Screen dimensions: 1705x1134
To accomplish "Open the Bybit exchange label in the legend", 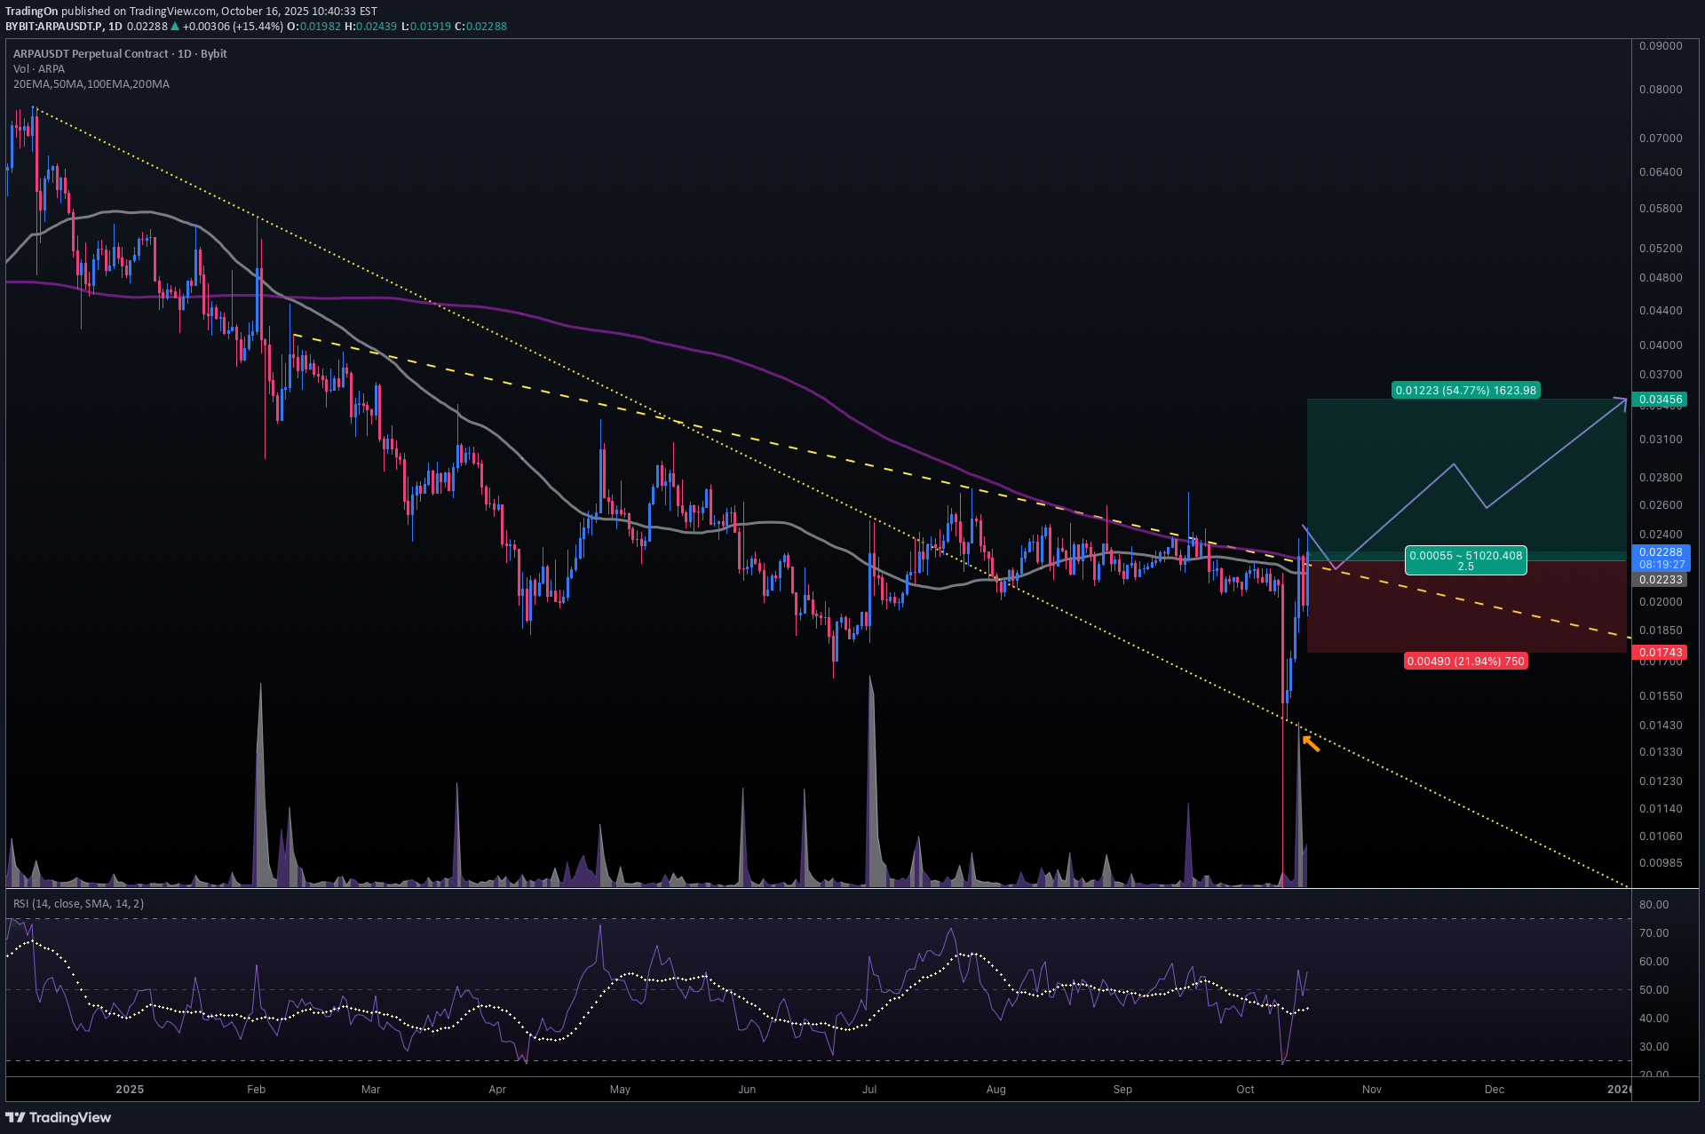I will point(213,53).
